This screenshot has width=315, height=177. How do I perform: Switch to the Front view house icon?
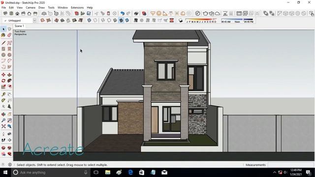click(17, 13)
